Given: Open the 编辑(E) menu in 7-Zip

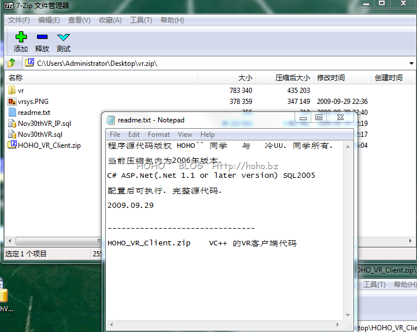Looking at the screenshot, I should [49, 20].
